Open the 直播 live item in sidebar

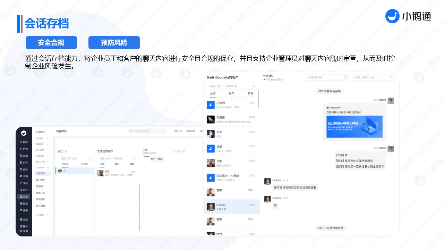[x=24, y=156]
